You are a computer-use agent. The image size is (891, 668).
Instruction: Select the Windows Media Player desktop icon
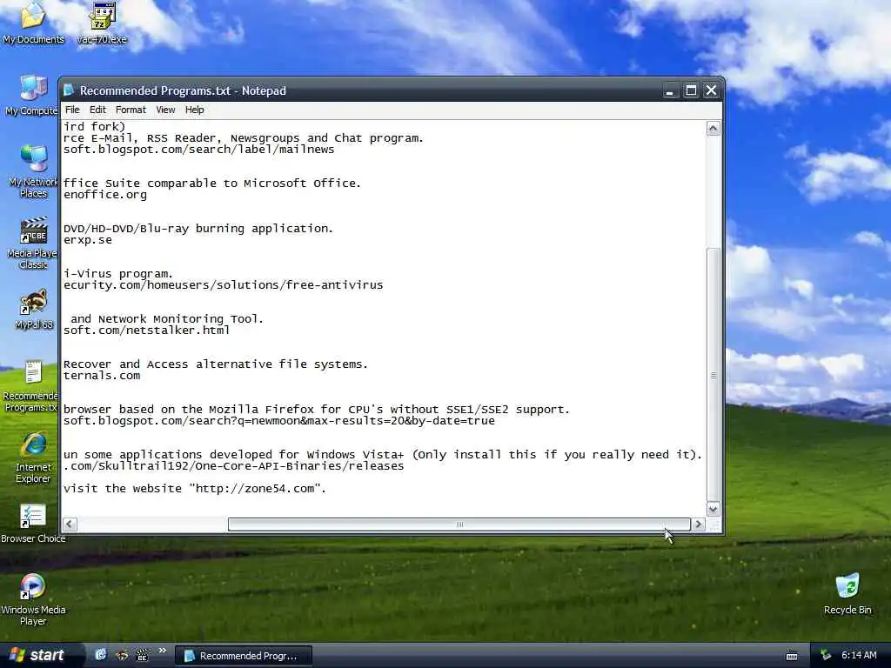click(33, 600)
